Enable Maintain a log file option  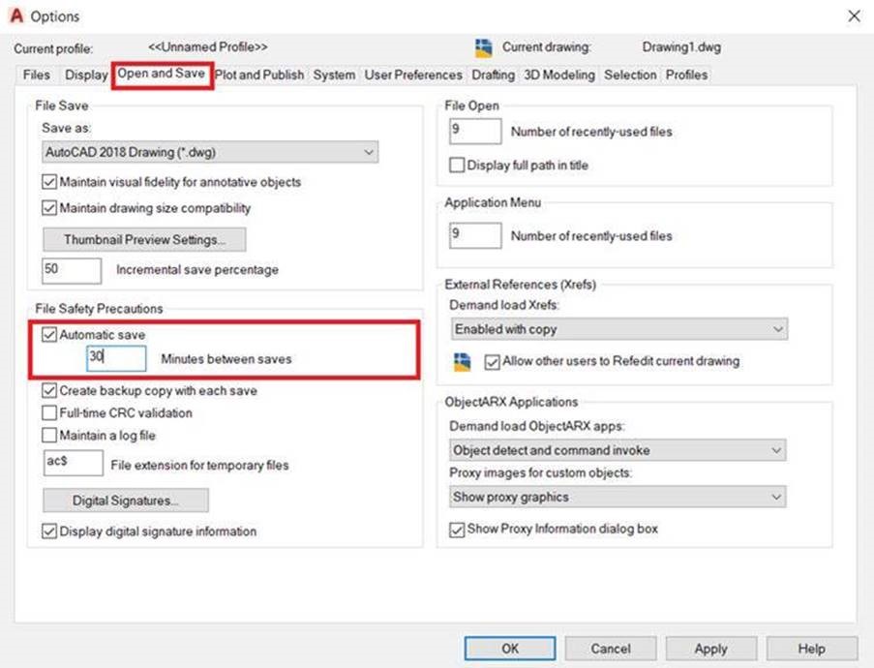tap(50, 435)
